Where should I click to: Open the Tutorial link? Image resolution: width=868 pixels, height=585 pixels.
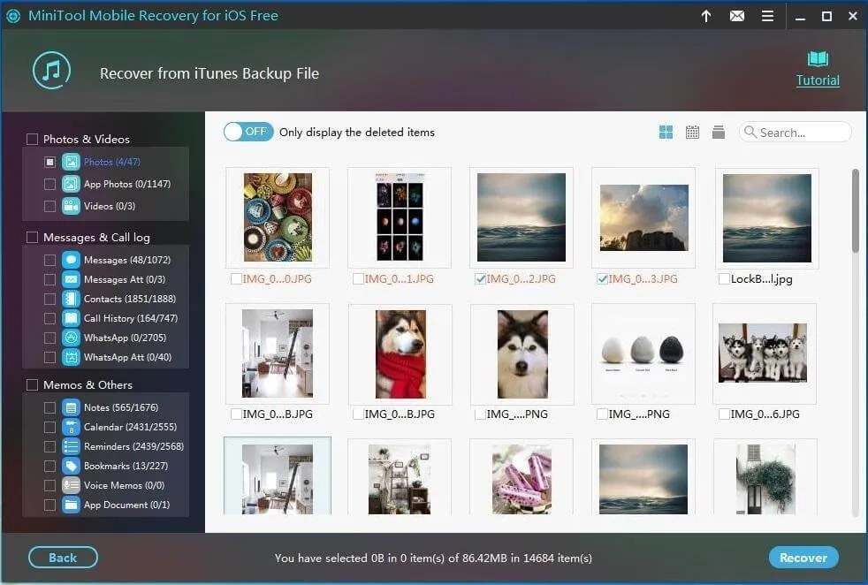tap(818, 80)
